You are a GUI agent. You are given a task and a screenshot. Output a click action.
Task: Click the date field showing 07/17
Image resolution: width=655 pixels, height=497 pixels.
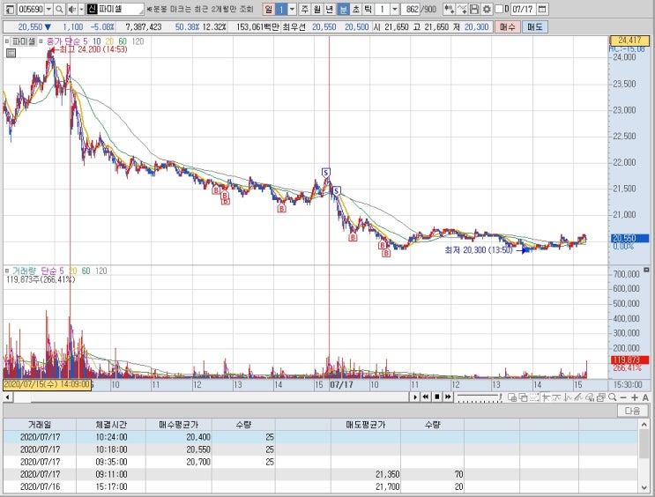pos(523,9)
